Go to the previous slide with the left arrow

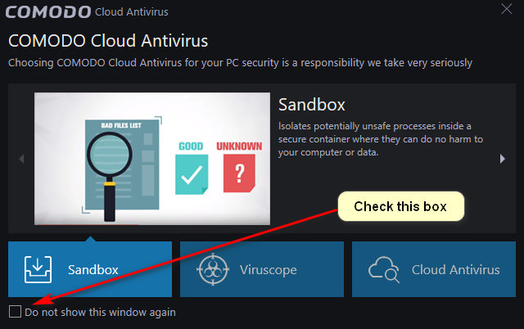click(x=22, y=159)
